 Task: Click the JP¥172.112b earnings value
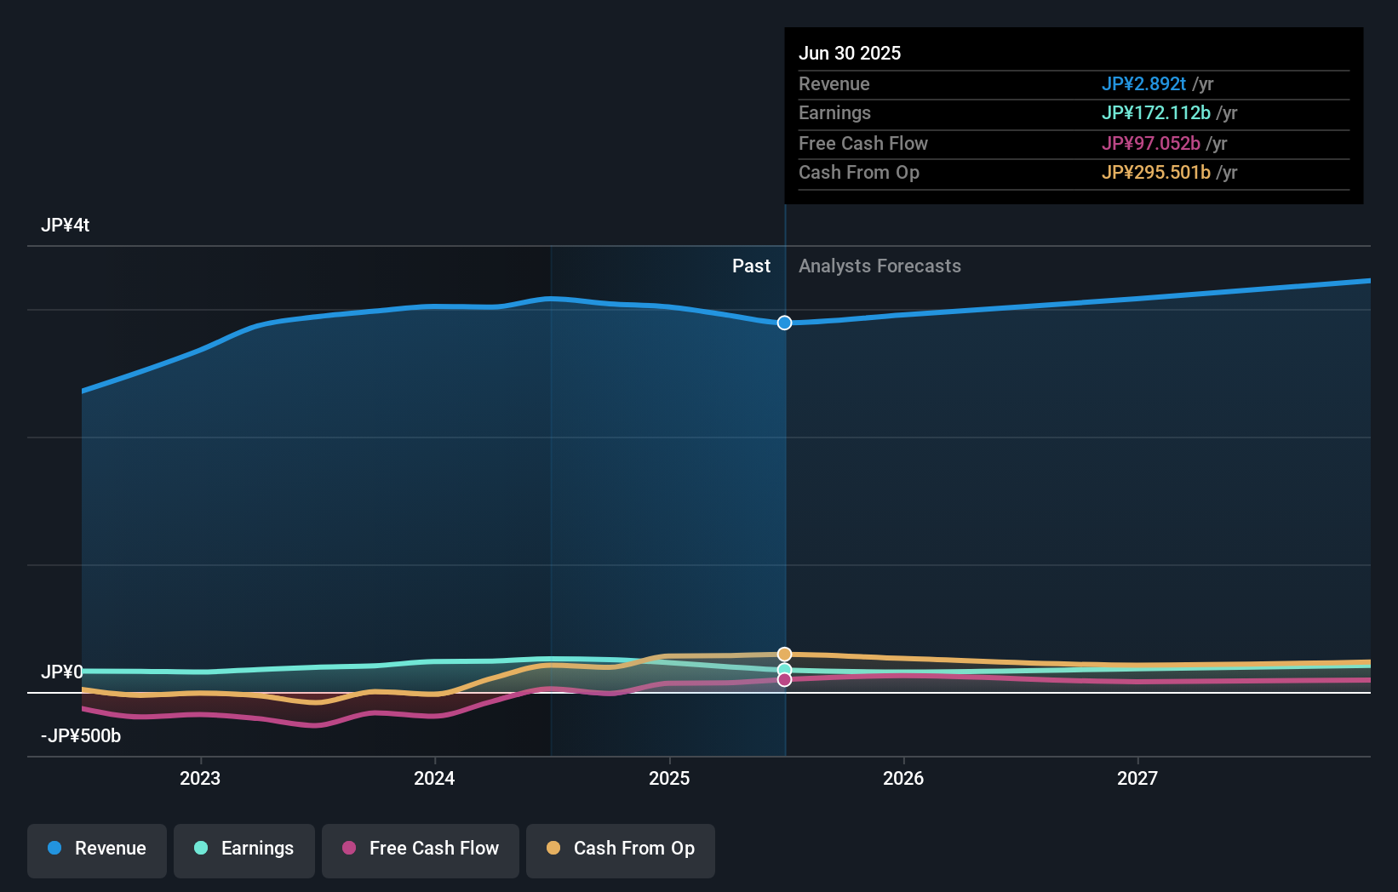[x=1156, y=112]
